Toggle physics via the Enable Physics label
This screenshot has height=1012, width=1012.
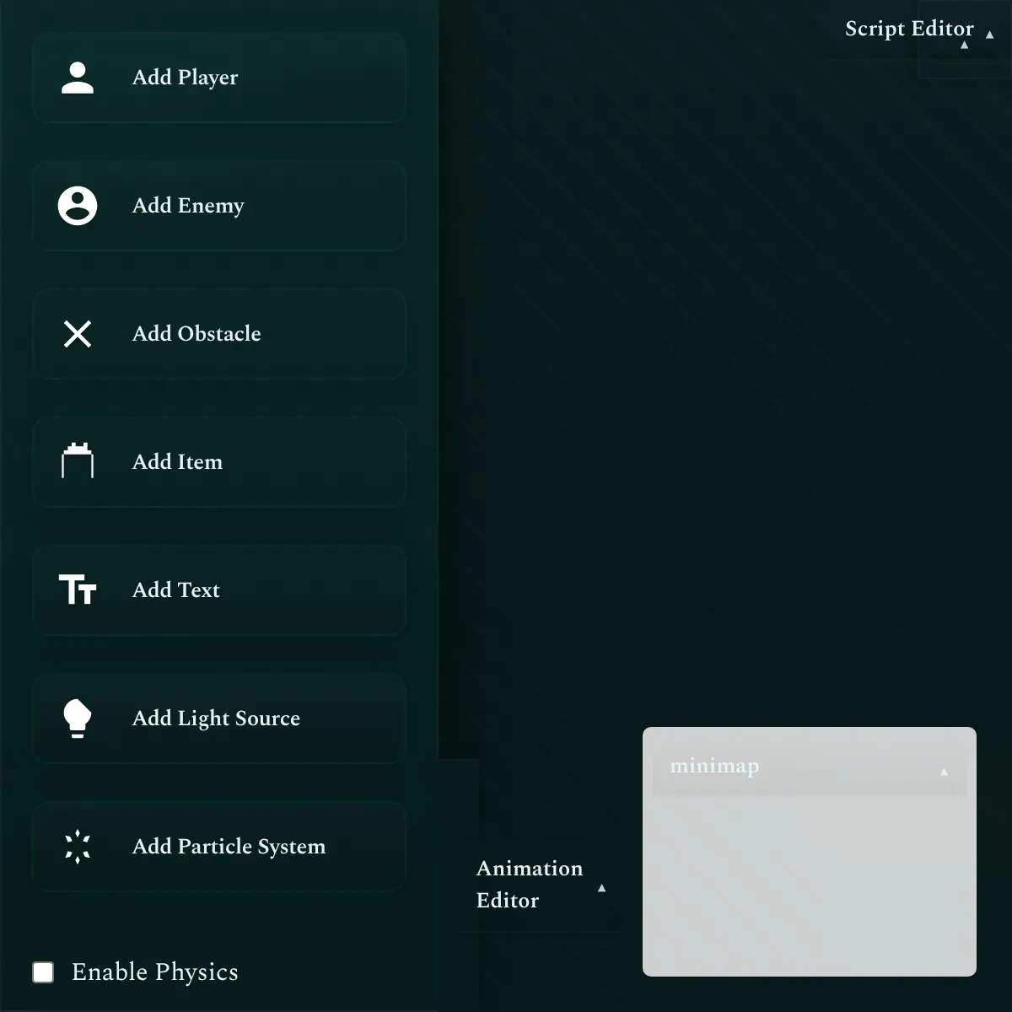(155, 972)
